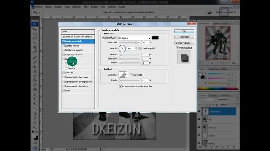This screenshot has width=270, height=151.
Task: Click OK in the Estilo de capa dialog
Action: click(184, 31)
